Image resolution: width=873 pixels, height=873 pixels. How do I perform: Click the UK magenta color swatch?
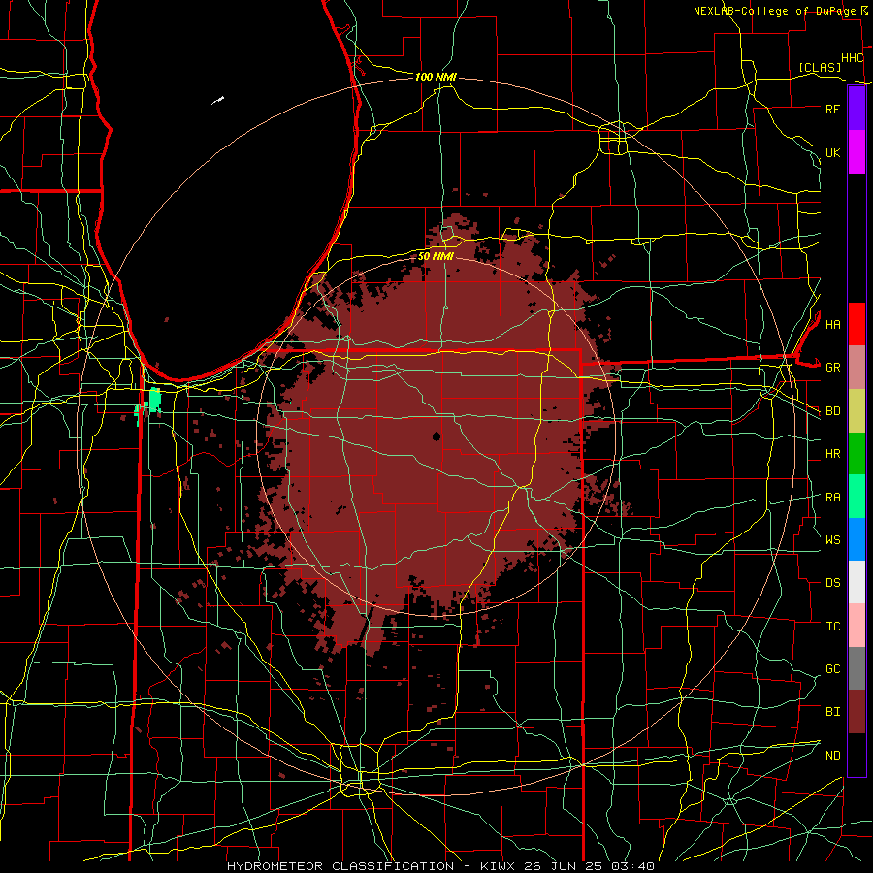point(857,152)
